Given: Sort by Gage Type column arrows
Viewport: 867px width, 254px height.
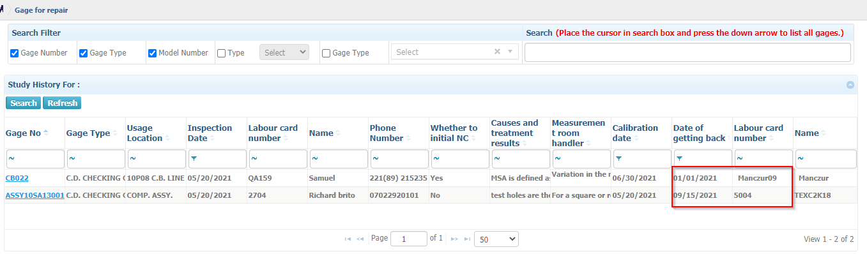Looking at the screenshot, I should tap(116, 133).
